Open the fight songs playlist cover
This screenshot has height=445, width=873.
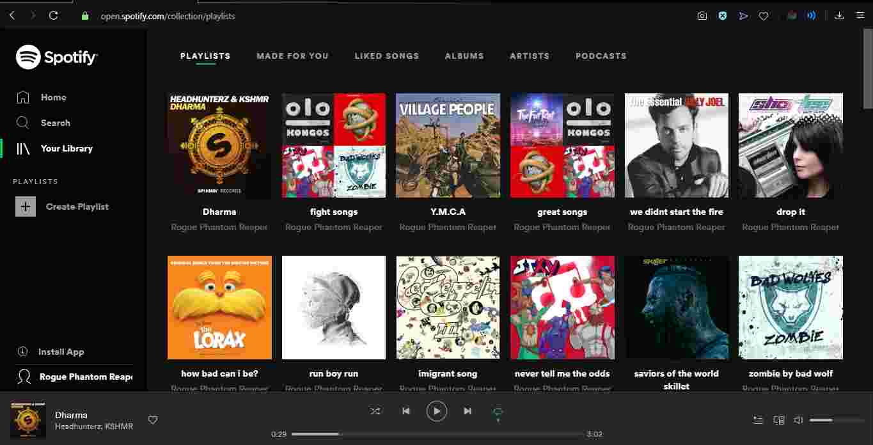(334, 146)
